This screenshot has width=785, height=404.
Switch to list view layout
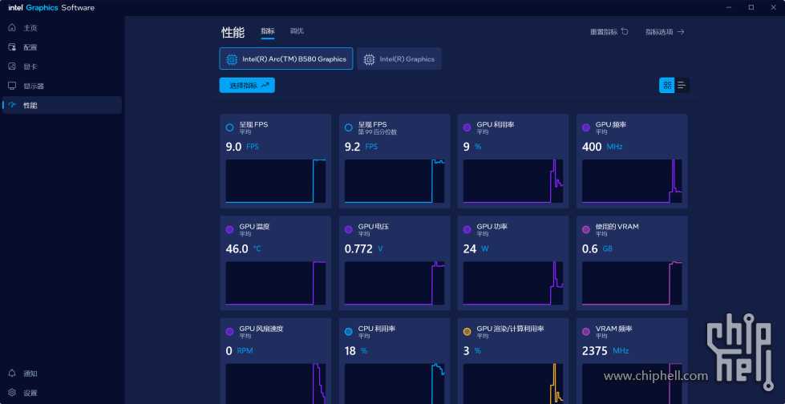pos(682,85)
